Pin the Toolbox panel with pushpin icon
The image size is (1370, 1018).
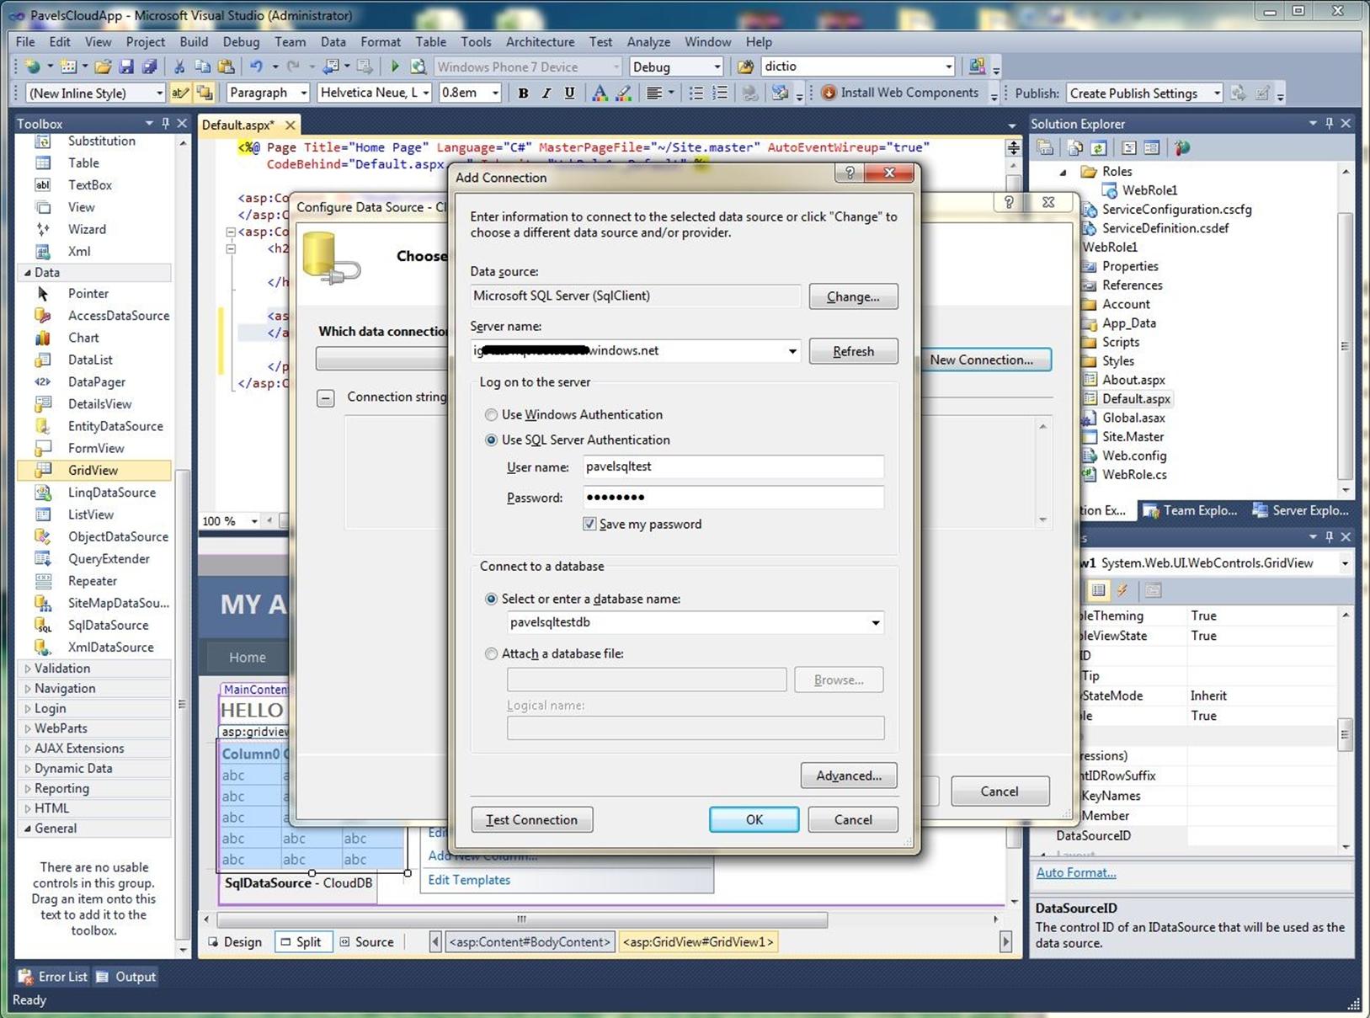165,124
